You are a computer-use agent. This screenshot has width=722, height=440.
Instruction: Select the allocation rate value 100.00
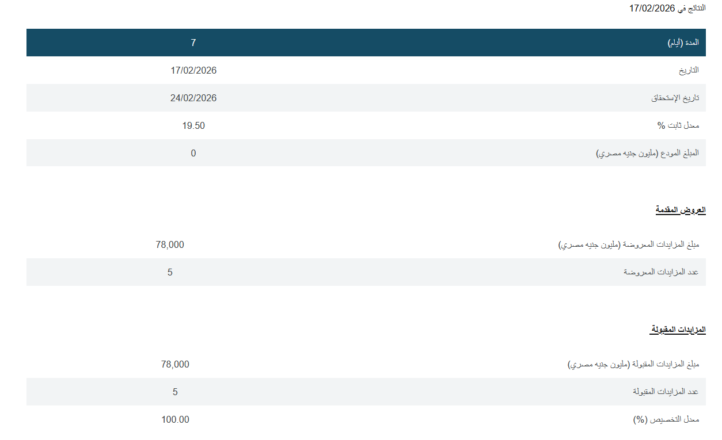[x=175, y=420]
